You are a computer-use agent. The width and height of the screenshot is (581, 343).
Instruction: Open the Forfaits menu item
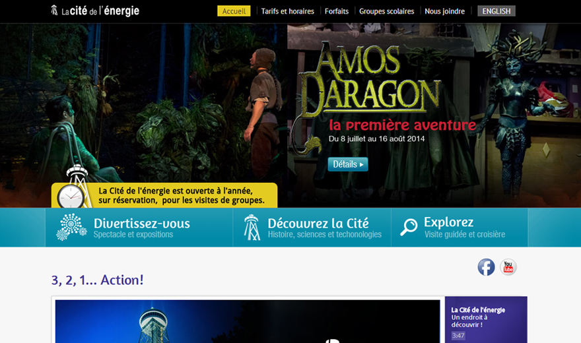click(x=337, y=11)
